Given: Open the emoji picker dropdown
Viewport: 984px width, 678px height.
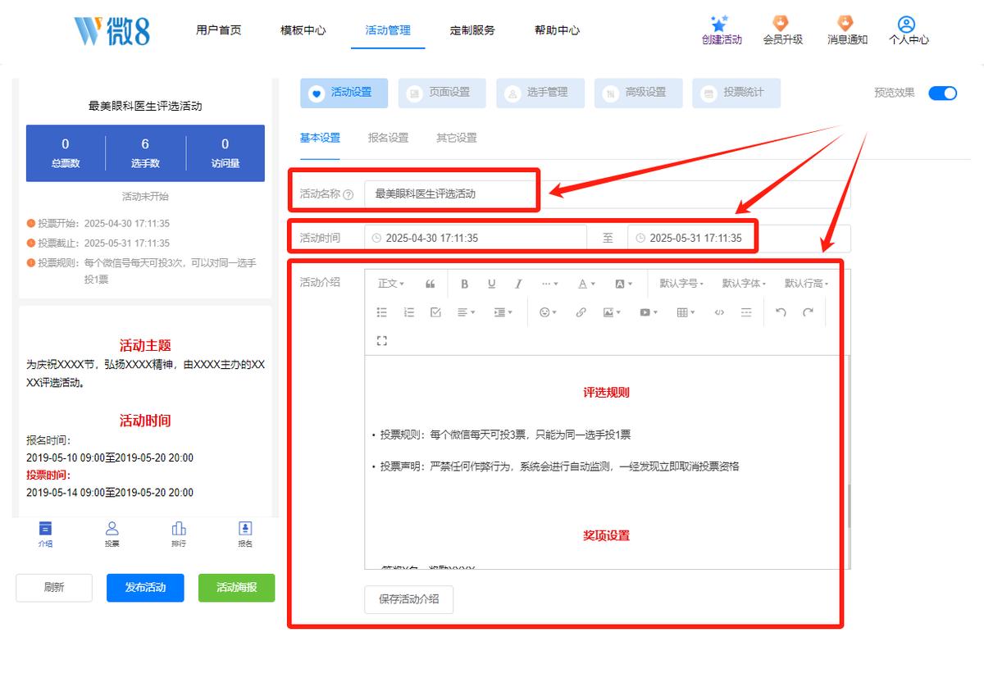Looking at the screenshot, I should click(x=548, y=312).
